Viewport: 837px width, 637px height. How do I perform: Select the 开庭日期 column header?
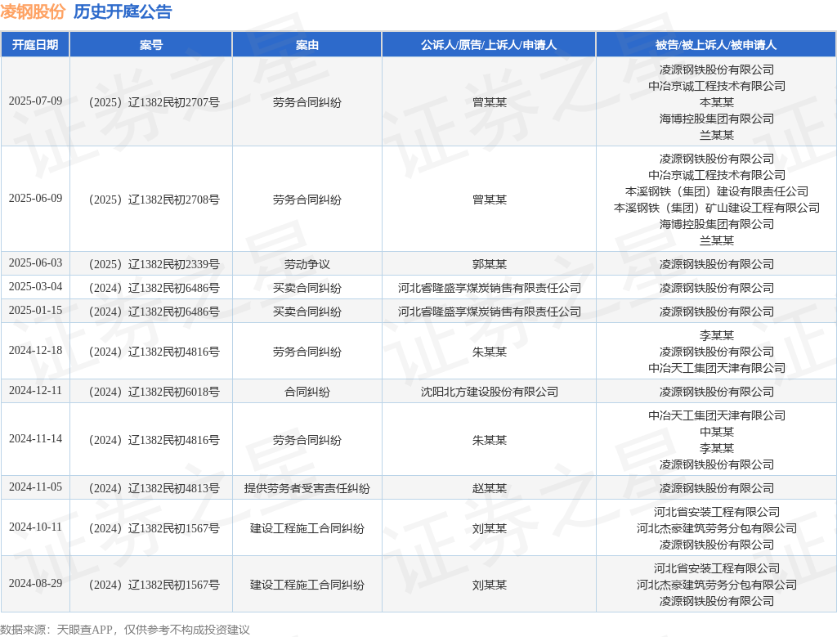coord(35,45)
